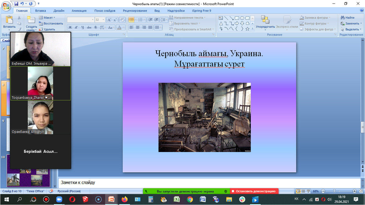Viewport: 365px width, 205px height.
Task: Toggle Bold (Ж) formatting
Action: [x=70, y=27]
